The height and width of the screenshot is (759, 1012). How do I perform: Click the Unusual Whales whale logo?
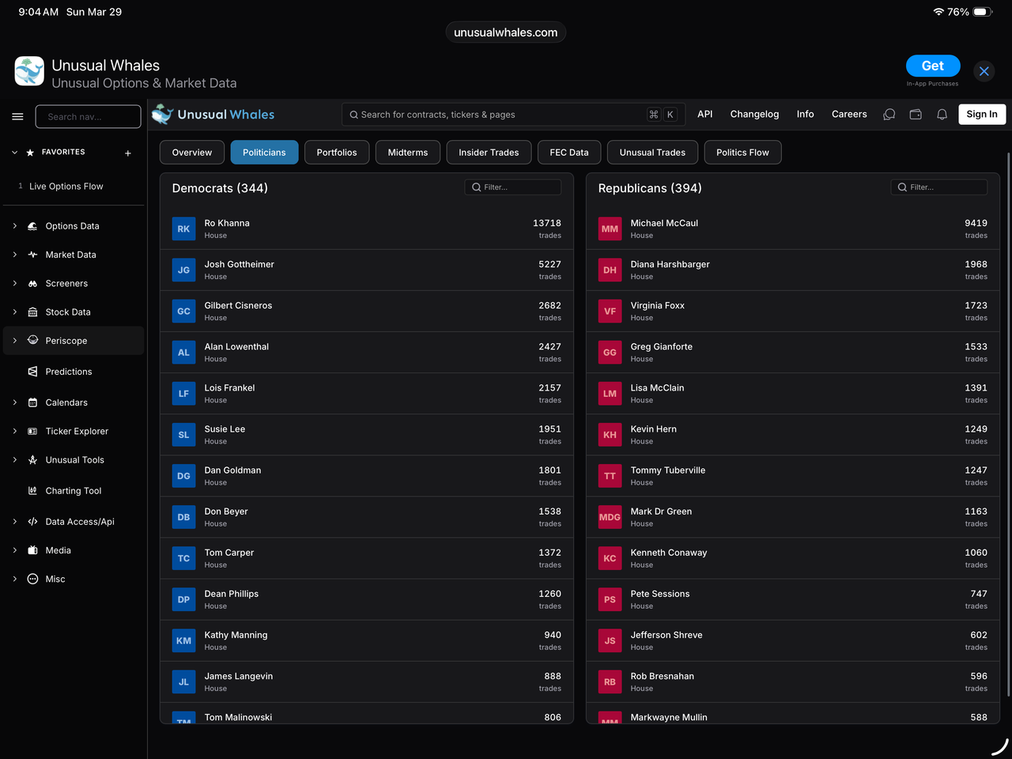162,115
